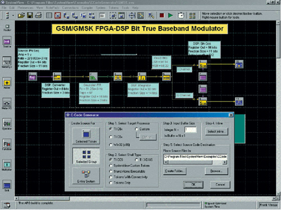The image size is (281, 210).
Task: Select the MetaSystem token in left library
Action: point(7,62)
